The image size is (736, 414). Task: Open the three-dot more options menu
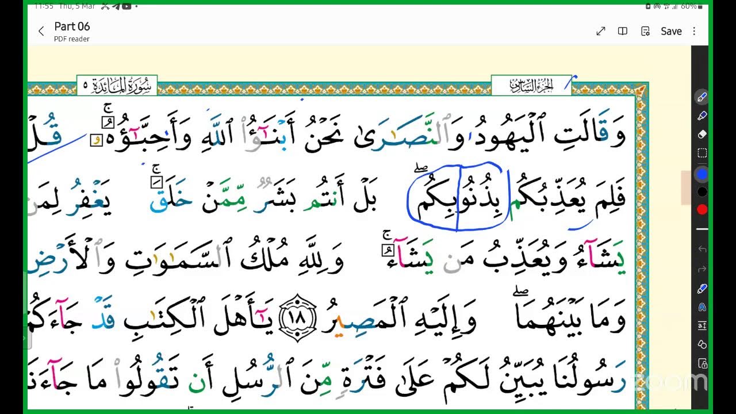click(694, 31)
